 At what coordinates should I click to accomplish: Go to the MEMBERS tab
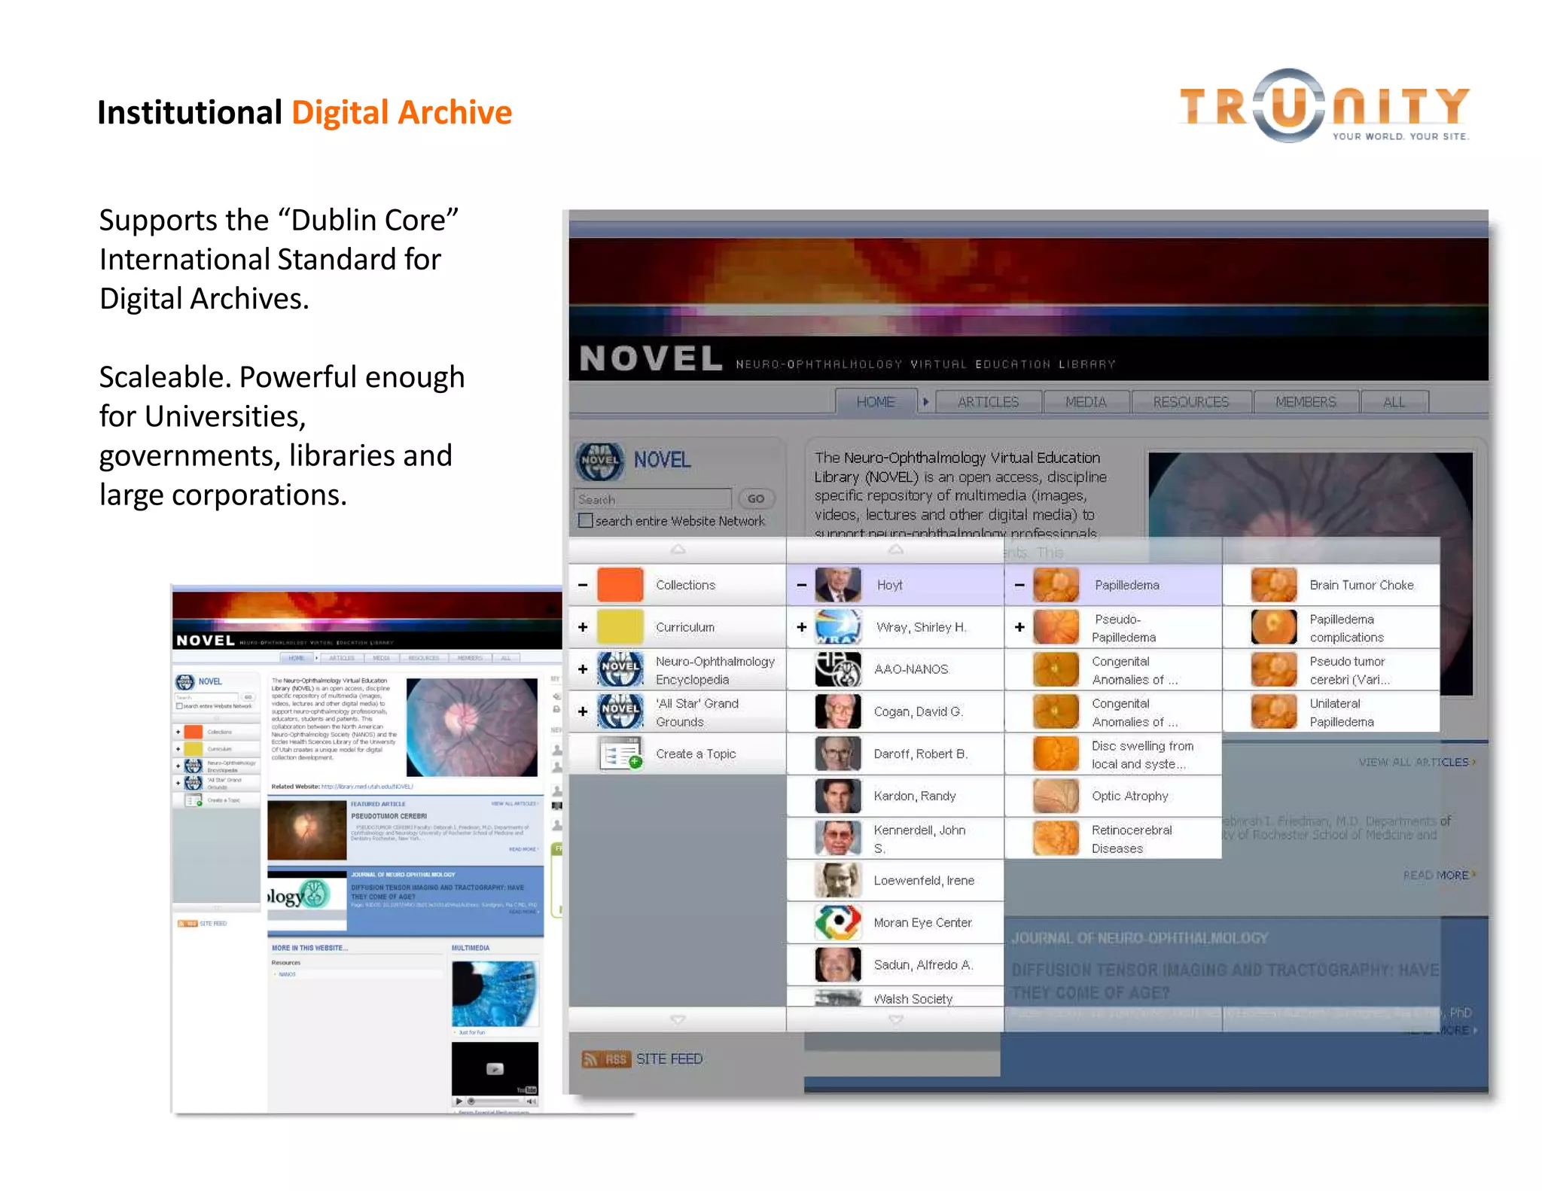(x=1306, y=402)
